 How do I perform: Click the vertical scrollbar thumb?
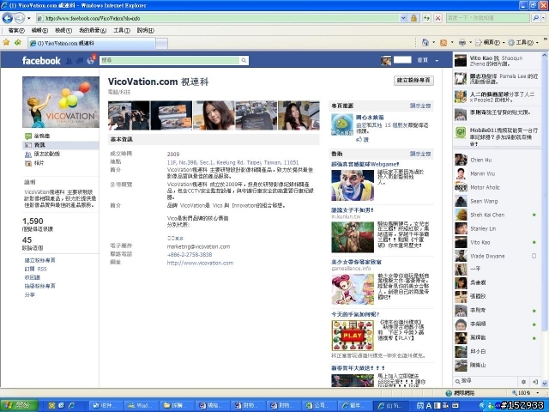545,195
